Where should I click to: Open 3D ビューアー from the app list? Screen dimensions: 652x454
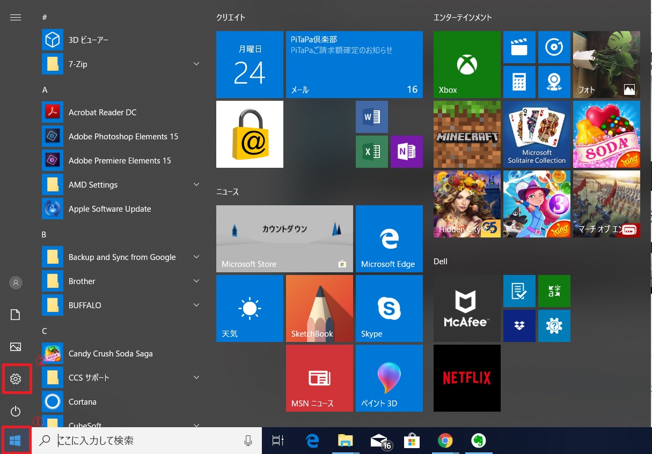122,40
